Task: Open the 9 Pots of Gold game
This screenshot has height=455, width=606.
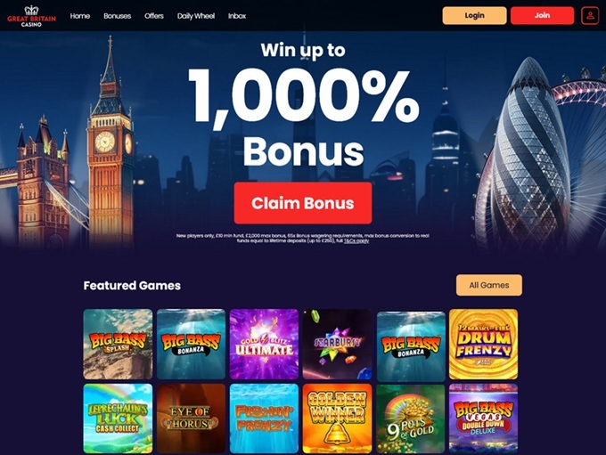Action: click(411, 418)
